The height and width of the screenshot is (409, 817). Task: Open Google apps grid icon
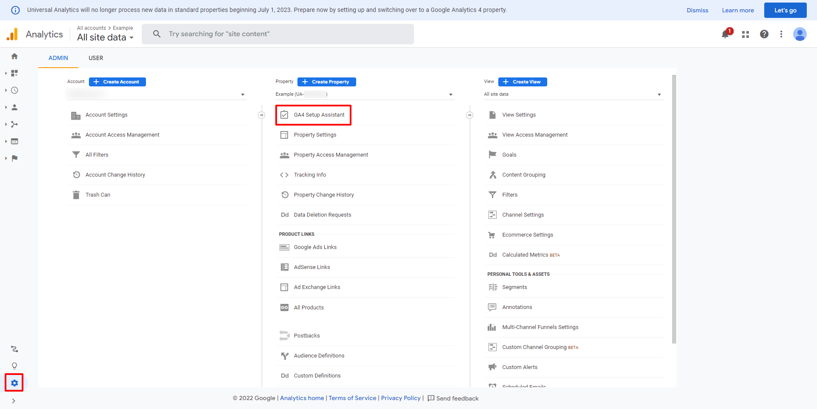pyautogui.click(x=746, y=34)
